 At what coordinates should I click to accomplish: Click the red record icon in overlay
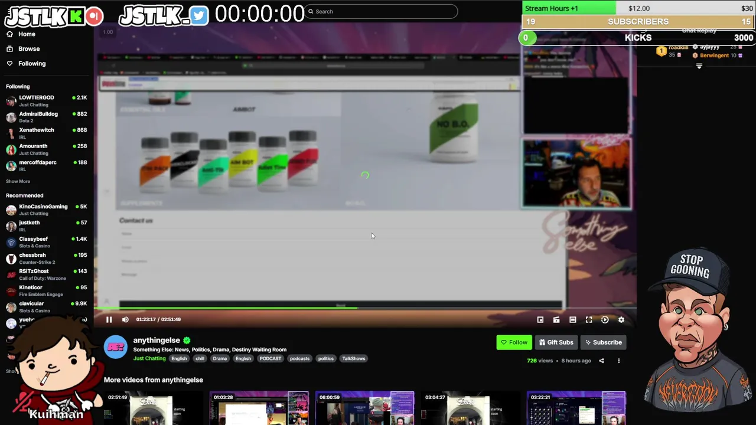(x=94, y=16)
